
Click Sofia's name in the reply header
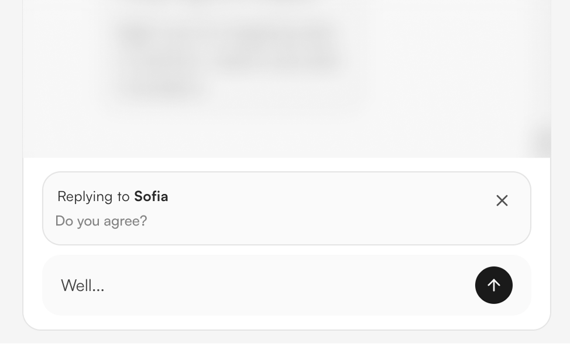point(152,197)
